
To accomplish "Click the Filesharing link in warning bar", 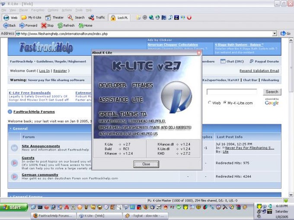I will pos(270,80).
